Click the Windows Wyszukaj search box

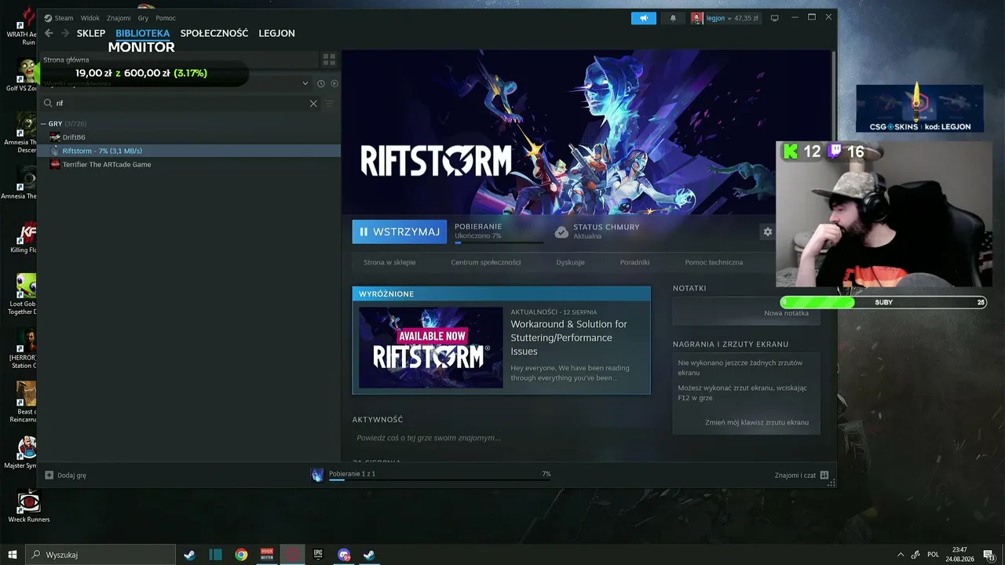point(99,555)
